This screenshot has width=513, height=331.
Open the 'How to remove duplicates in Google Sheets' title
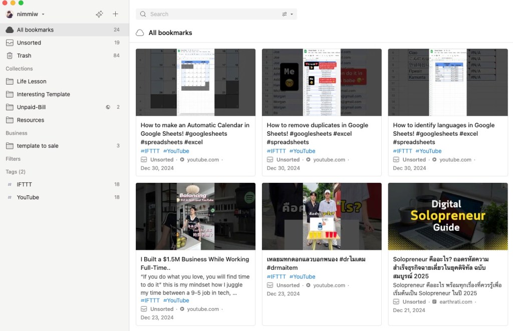(x=317, y=133)
